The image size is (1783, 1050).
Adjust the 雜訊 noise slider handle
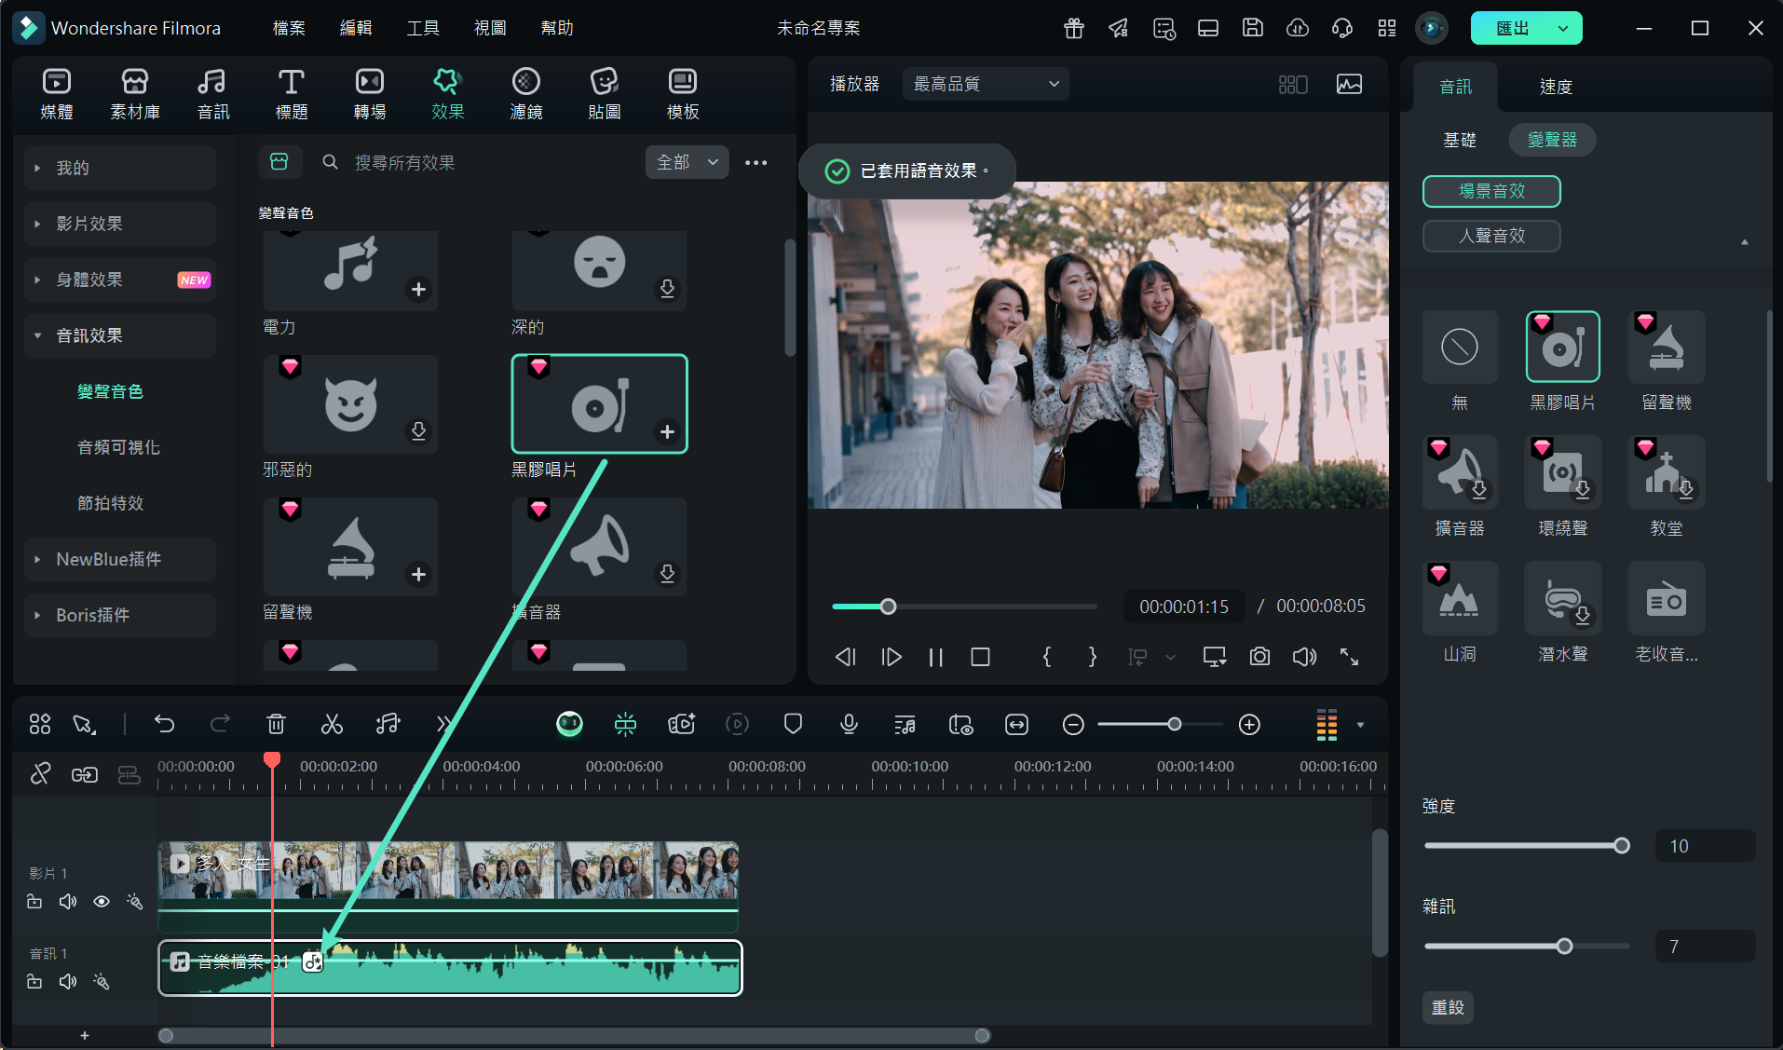click(x=1565, y=947)
